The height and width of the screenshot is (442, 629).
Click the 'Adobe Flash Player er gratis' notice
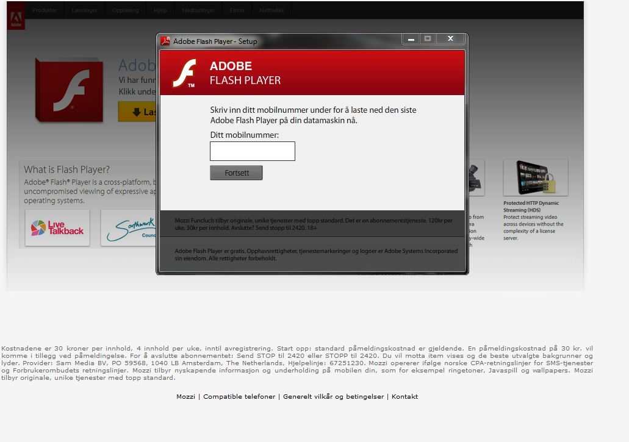coord(316,254)
